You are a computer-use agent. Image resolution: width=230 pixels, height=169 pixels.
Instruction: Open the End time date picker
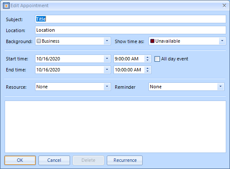click(107, 70)
